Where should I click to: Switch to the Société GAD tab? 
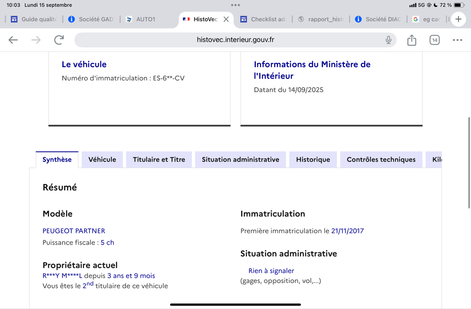[91, 19]
